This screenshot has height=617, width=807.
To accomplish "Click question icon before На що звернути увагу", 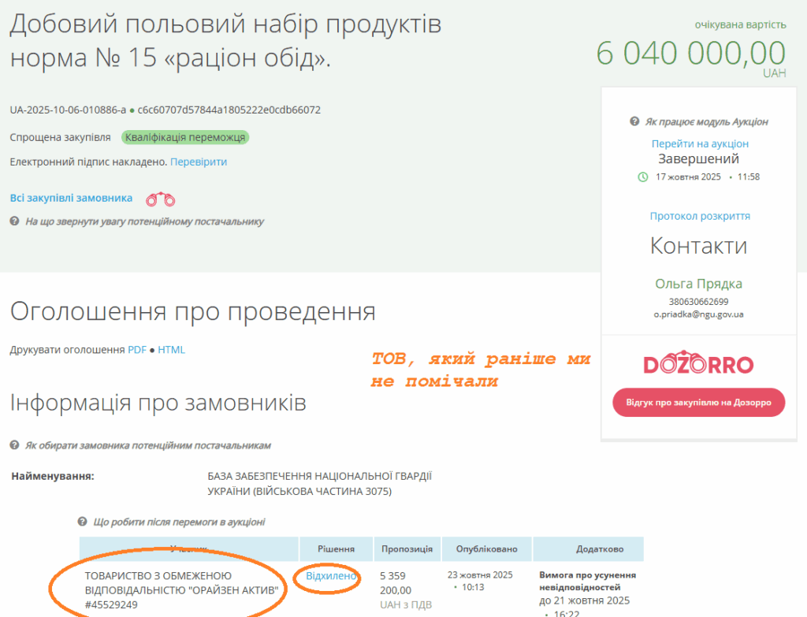I will pos(14,222).
